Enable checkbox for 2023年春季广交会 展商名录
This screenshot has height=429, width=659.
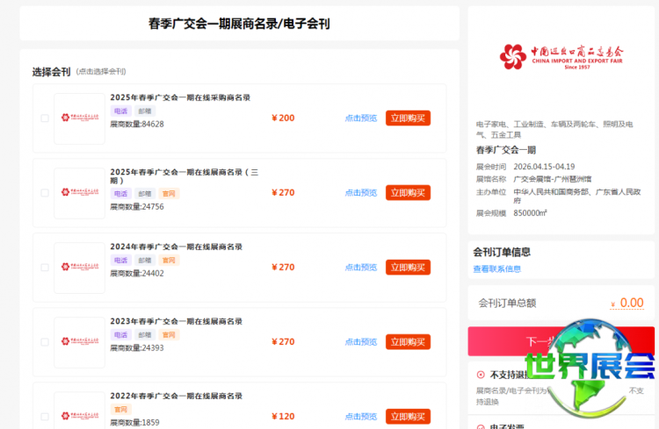pyautogui.click(x=45, y=342)
